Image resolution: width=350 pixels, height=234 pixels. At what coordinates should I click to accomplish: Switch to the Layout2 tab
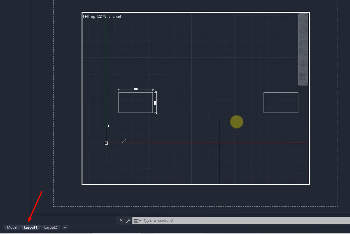50,227
